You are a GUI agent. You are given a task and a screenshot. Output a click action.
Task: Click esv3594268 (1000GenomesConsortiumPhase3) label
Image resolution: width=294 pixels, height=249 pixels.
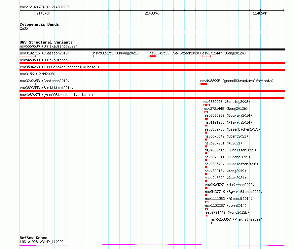[x=59, y=67]
